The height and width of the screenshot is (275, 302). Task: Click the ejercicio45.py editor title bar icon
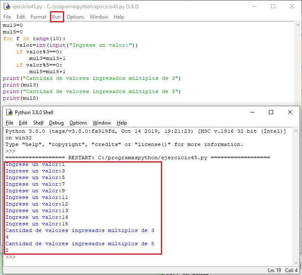7,6
